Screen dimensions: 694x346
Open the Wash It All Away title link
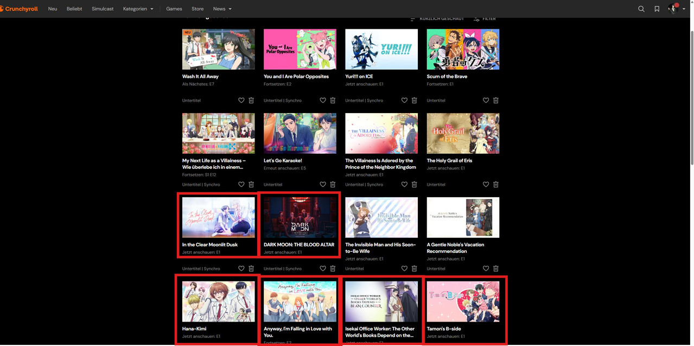click(200, 76)
